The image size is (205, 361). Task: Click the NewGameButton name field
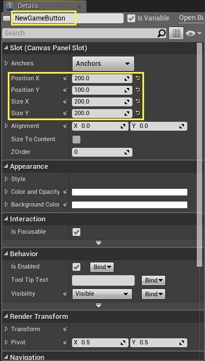(x=68, y=18)
